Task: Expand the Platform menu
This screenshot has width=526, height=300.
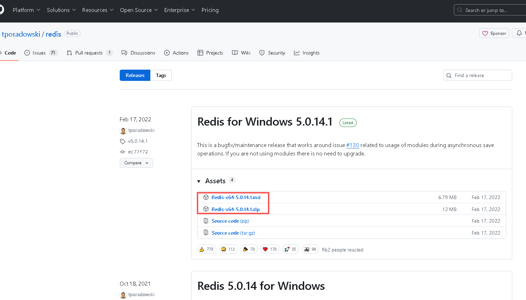Action: click(x=26, y=10)
